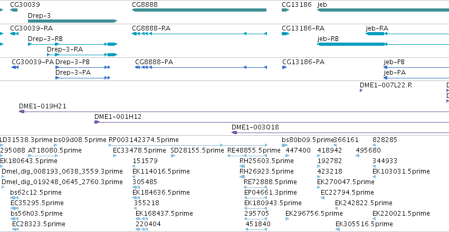Click the jeb-RA transcript label
This screenshot has width=449, height=232.
377,28
